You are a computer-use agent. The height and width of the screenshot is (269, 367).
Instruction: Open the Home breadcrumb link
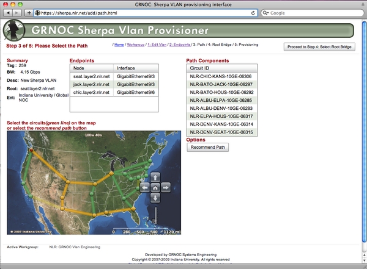click(x=119, y=45)
